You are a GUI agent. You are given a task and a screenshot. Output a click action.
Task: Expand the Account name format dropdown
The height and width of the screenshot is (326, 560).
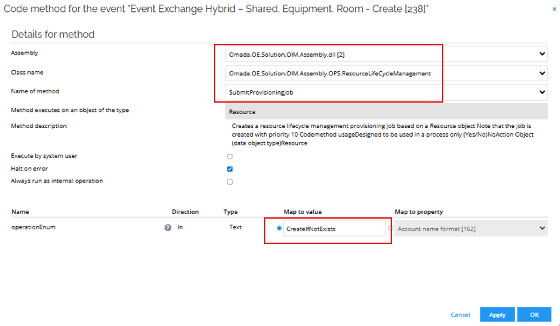471,229
